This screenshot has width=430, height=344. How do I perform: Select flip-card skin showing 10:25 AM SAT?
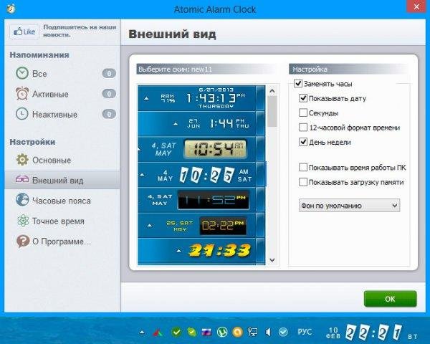201,174
